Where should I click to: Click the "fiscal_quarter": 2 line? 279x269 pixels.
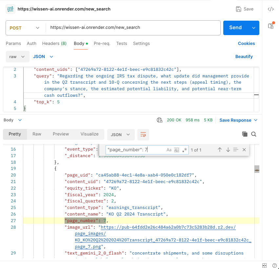90,201
